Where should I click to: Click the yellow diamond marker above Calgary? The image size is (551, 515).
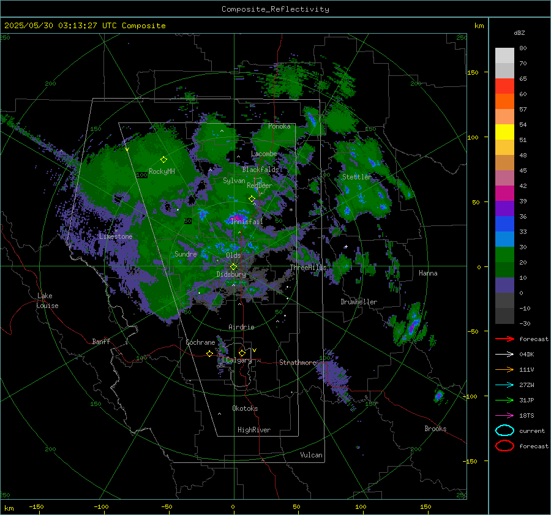point(242,353)
